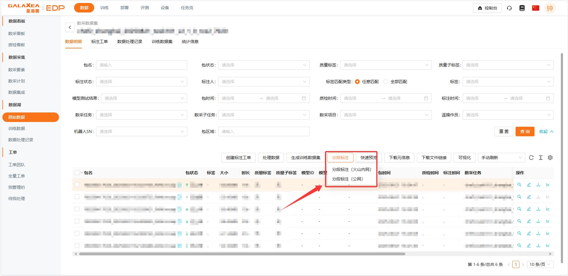Click the back arrow beside the dataset title
The width and height of the screenshot is (568, 276).
pos(70,27)
